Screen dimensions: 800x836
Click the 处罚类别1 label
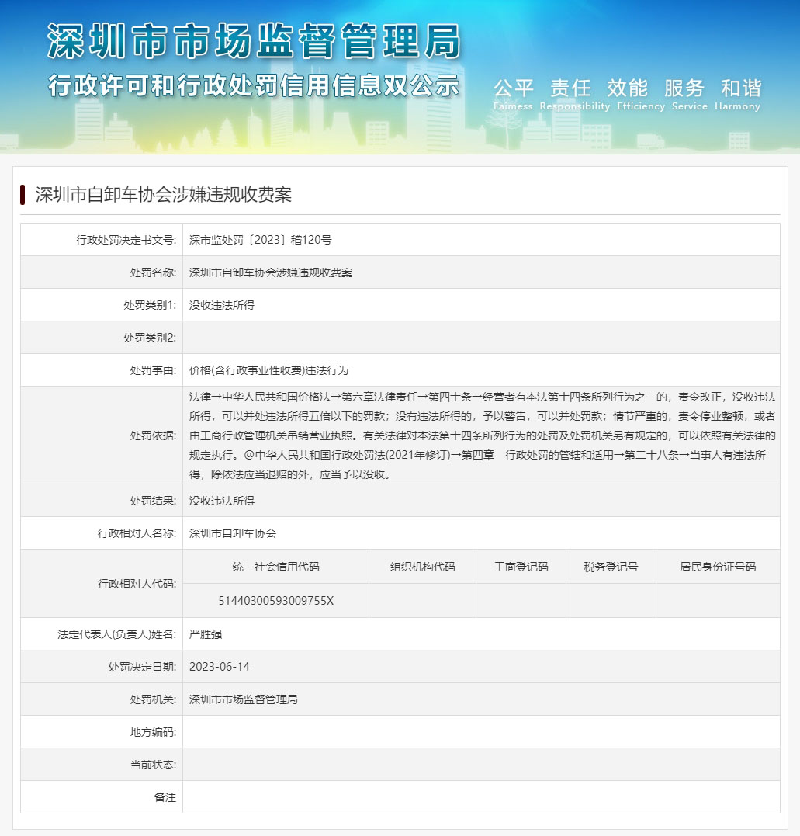tap(150, 305)
